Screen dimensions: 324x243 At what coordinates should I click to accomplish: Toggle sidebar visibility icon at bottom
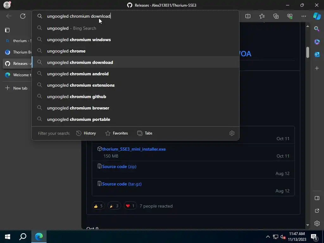317,198
